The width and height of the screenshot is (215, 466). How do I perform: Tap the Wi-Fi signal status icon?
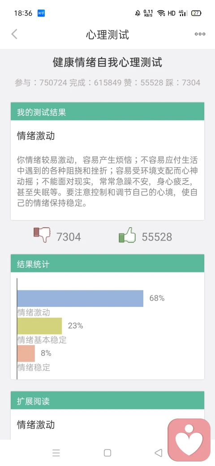point(161,13)
